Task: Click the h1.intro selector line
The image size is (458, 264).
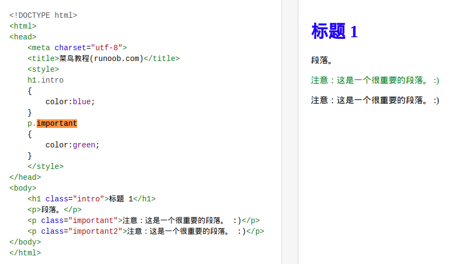Action: coord(45,80)
